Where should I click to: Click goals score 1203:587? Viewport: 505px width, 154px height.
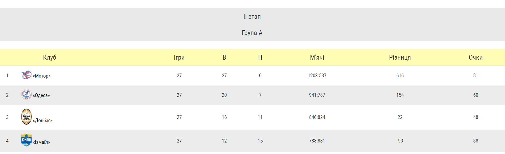317,76
